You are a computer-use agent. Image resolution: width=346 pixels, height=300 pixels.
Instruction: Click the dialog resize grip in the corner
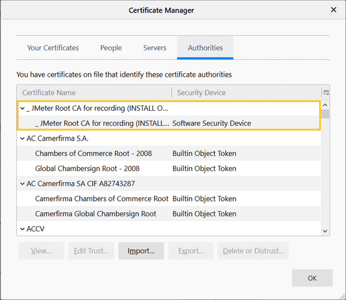[342, 296]
